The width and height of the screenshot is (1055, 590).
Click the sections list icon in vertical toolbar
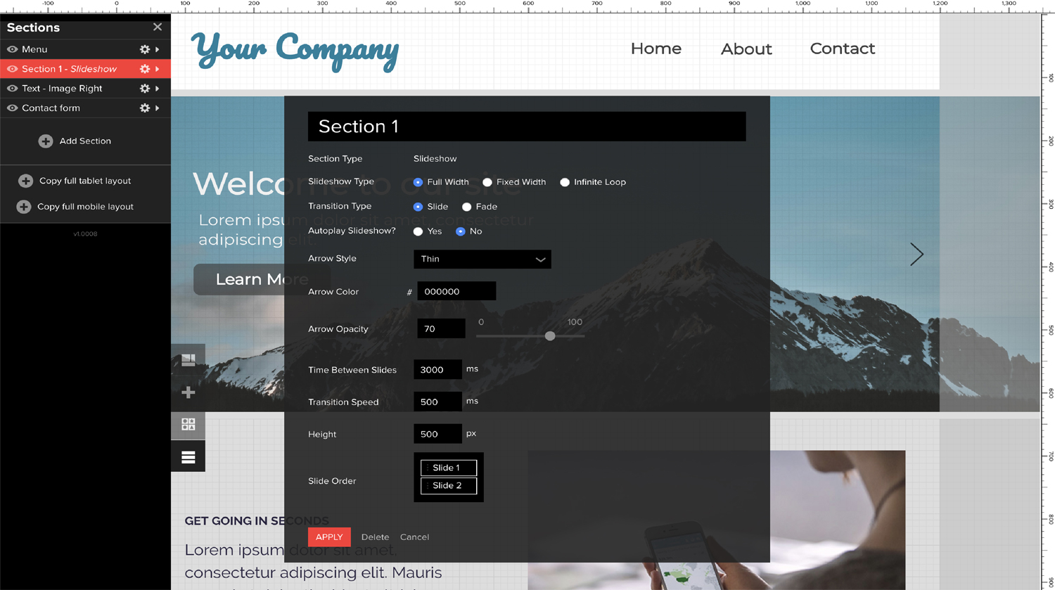click(x=188, y=457)
